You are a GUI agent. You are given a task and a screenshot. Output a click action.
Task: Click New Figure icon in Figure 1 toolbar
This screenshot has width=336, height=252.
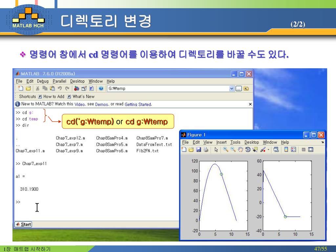coord(184,150)
